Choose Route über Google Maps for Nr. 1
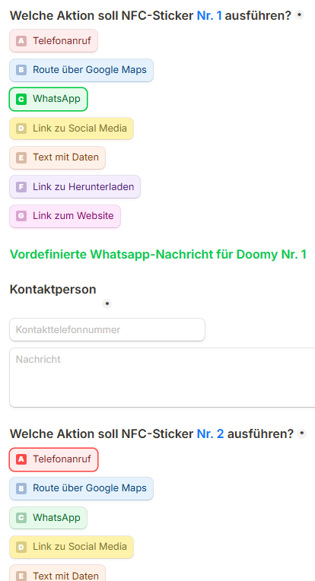The image size is (315, 581). point(81,70)
